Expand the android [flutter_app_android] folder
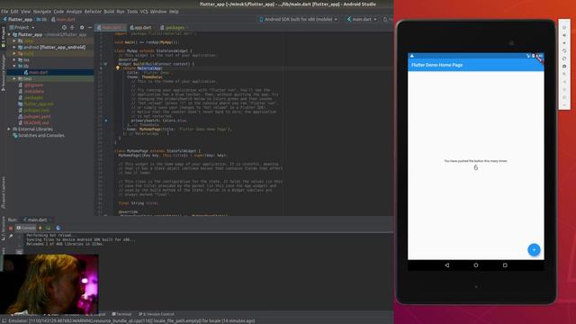The image size is (576, 324). pos(14,48)
